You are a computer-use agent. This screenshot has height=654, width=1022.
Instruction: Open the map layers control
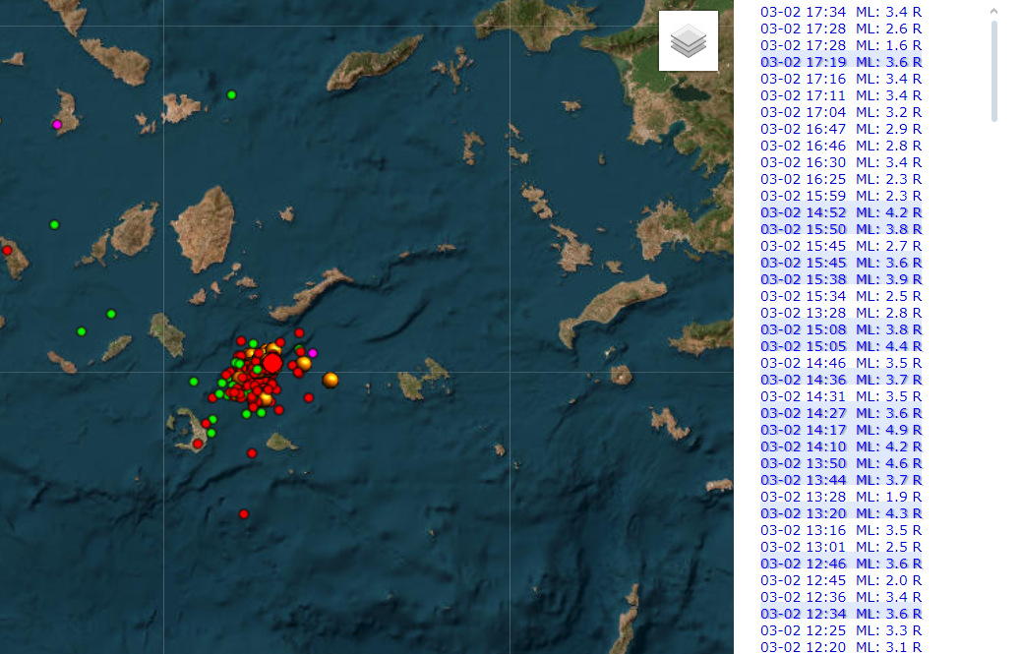[688, 41]
